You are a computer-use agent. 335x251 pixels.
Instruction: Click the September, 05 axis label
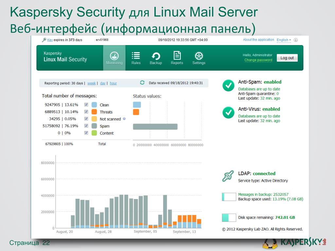(x=145, y=232)
